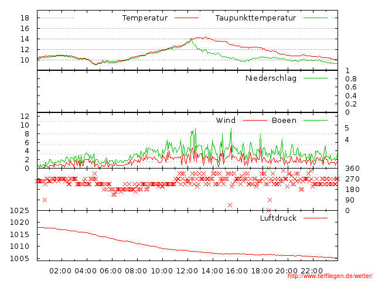The image size is (375, 281).
Task: Click the green Boeen legend line
Action: point(315,121)
